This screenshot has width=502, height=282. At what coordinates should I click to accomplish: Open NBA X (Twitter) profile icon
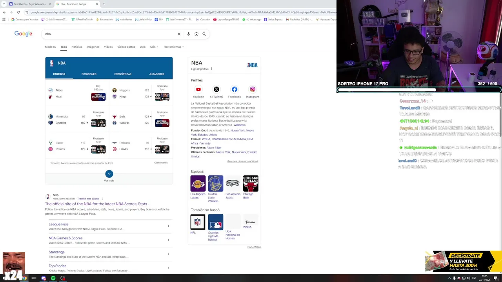pyautogui.click(x=216, y=89)
